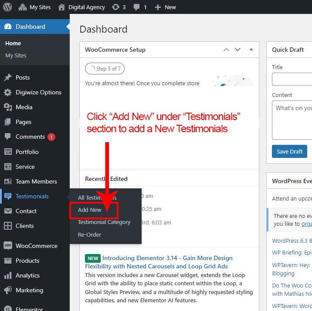Open Analytics bar chart icon
The width and height of the screenshot is (312, 311).
[8, 275]
